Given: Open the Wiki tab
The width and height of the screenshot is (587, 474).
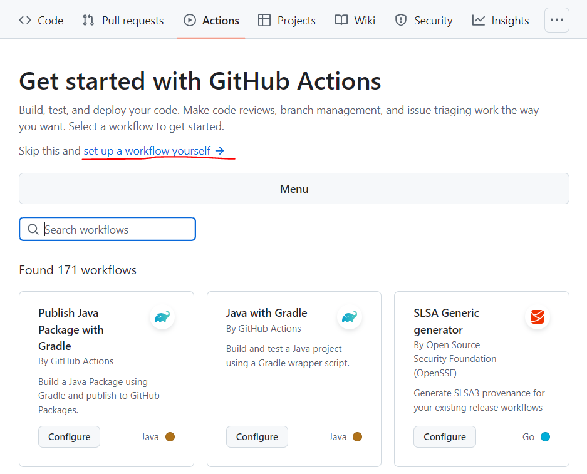Looking at the screenshot, I should (355, 20).
